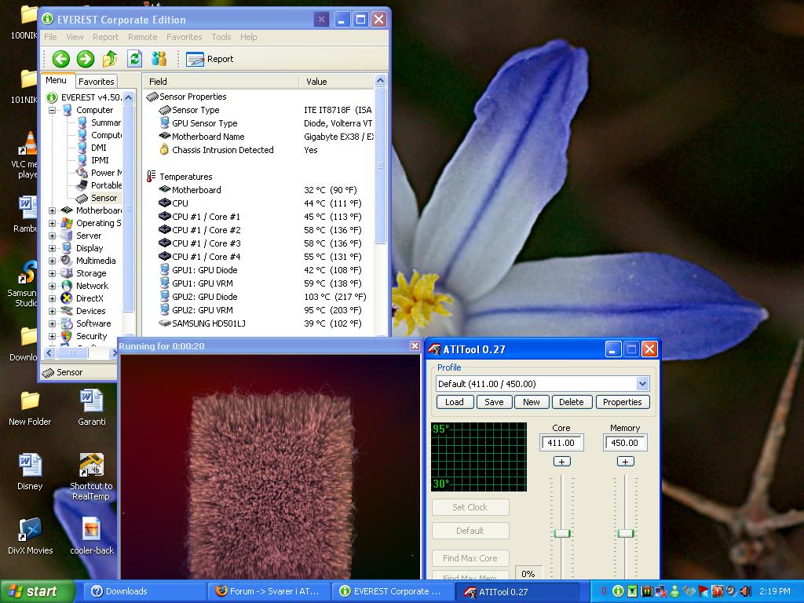Click the tree panel's left scroll arrow
804x603 pixels.
click(49, 353)
